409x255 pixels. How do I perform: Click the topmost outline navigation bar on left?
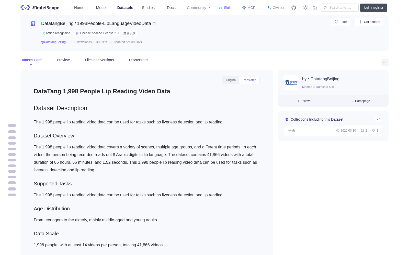pyautogui.click(x=12, y=125)
